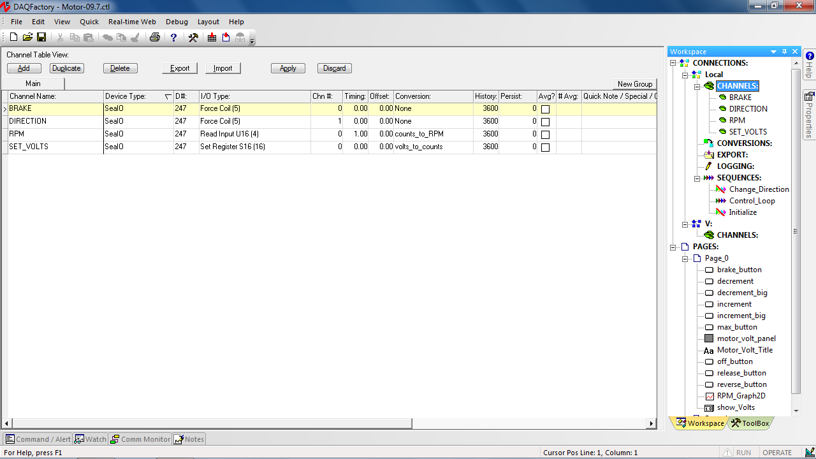Screen dimensions: 816x459
Task: Select motor_volt_panel component in tree
Action: pos(746,339)
